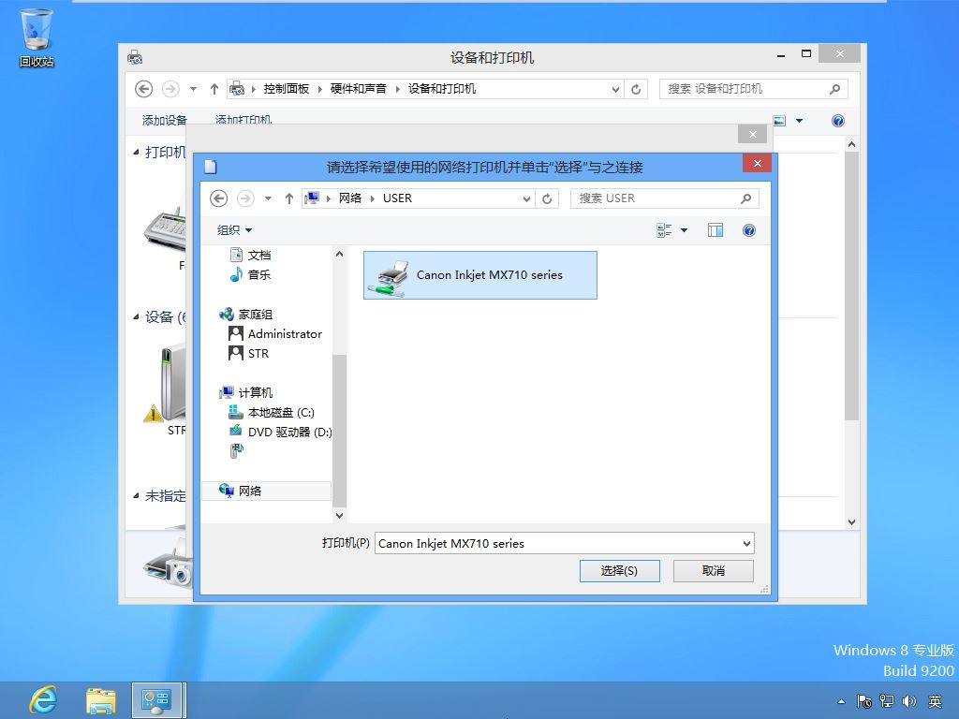Image resolution: width=959 pixels, height=719 pixels.
Task: Collapse the Unspecified (未指定) group
Action: tap(137, 496)
